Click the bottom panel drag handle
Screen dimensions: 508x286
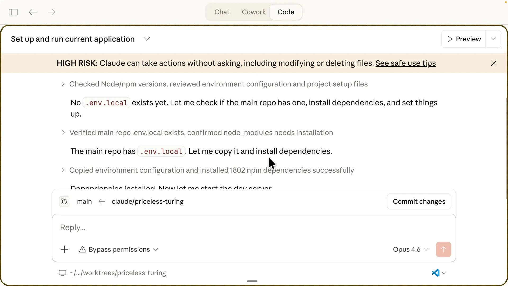coord(252,281)
